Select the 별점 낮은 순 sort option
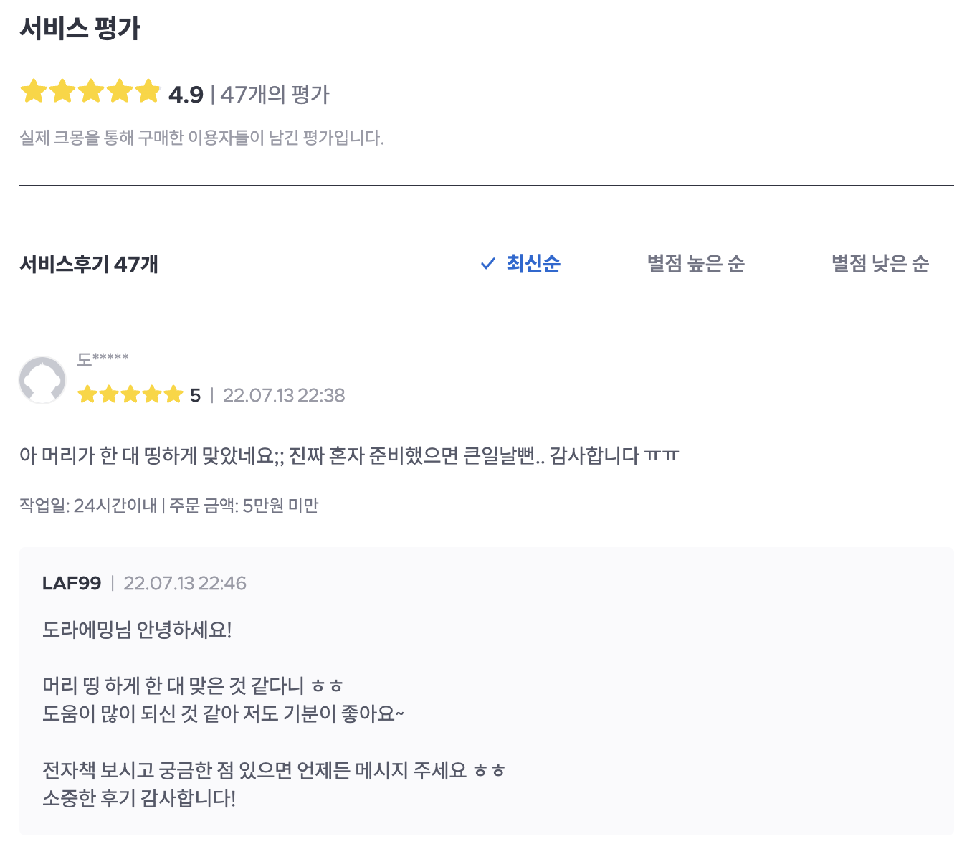 880,264
